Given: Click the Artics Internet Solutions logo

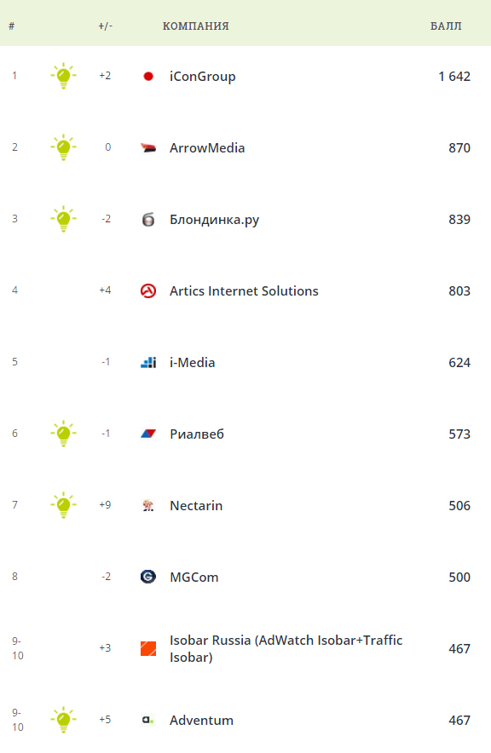Looking at the screenshot, I should coord(148,290).
